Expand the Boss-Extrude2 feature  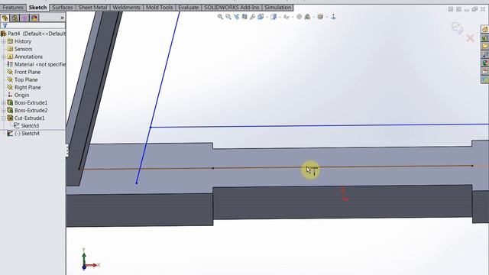[x=3, y=110]
